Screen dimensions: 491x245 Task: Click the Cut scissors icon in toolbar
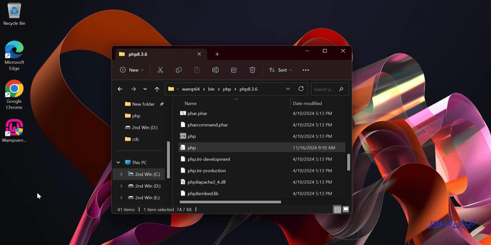tap(160, 70)
